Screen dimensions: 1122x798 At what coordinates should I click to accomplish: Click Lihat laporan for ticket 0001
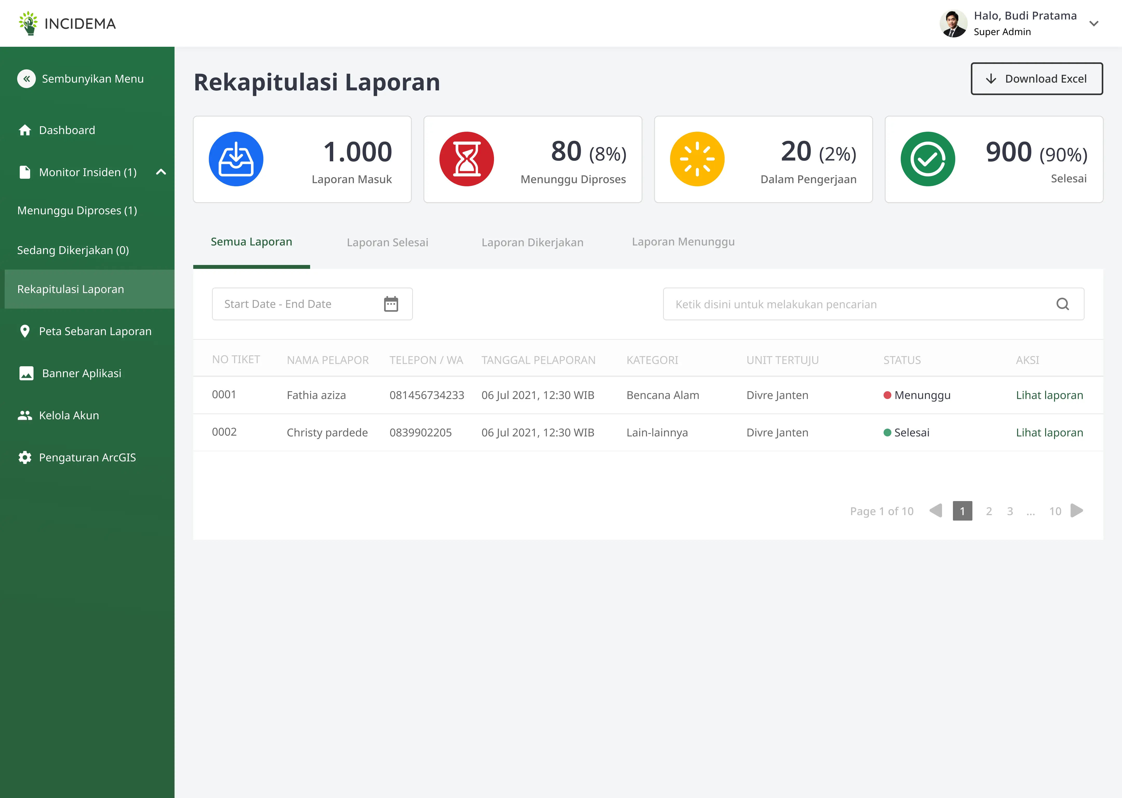(1049, 395)
